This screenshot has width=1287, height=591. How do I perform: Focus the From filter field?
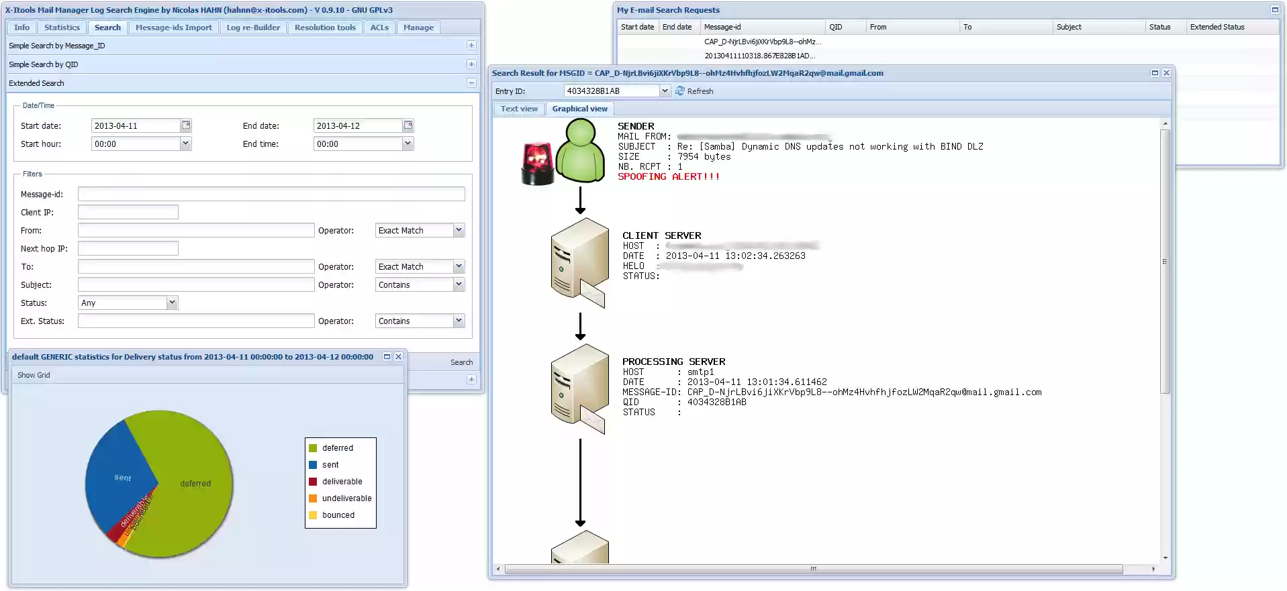pos(196,230)
